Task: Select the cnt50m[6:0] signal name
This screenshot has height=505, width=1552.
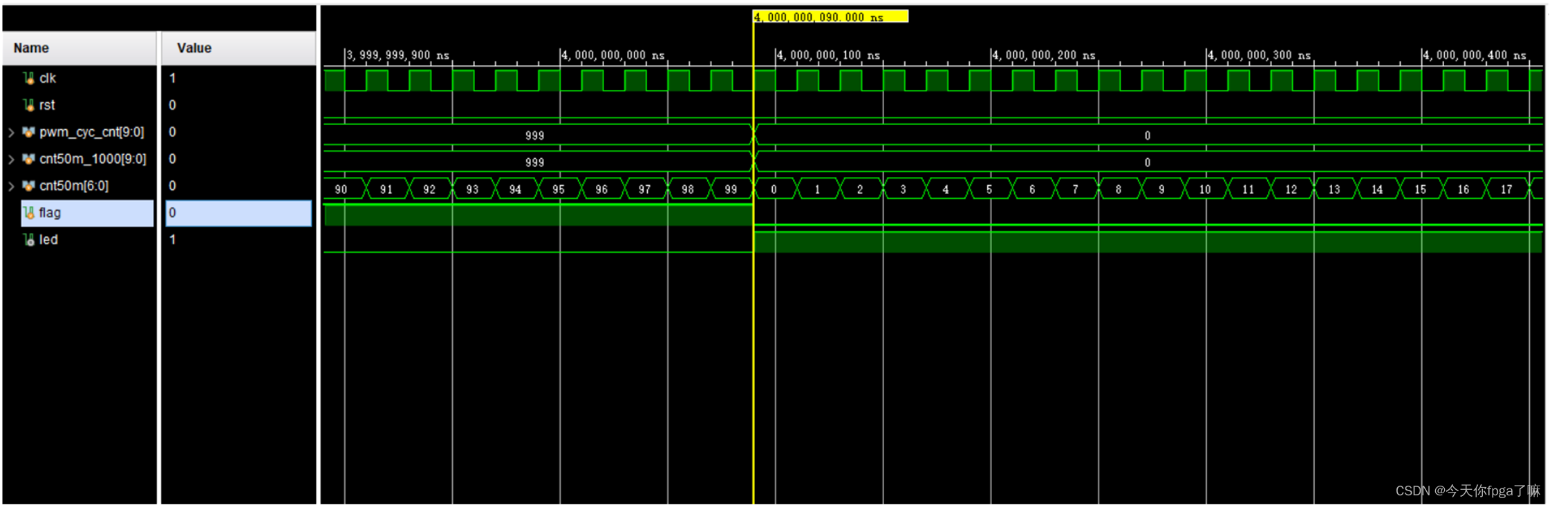Action: pyautogui.click(x=74, y=186)
